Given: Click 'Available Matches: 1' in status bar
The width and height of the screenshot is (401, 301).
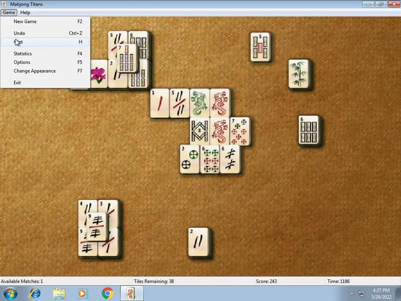Looking at the screenshot, I should click(22, 281).
